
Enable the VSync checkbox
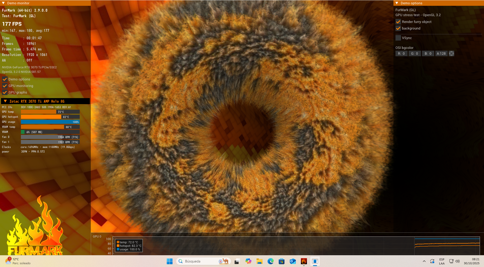point(398,38)
